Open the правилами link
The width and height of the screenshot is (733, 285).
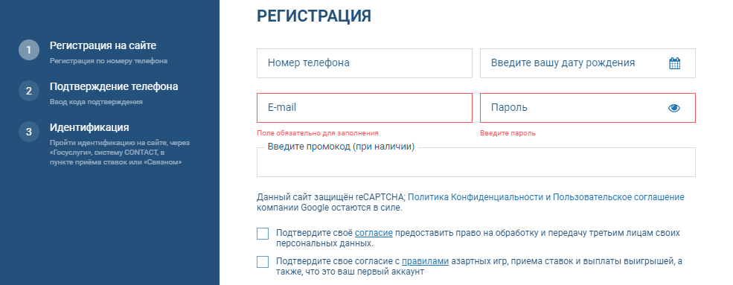tap(426, 261)
